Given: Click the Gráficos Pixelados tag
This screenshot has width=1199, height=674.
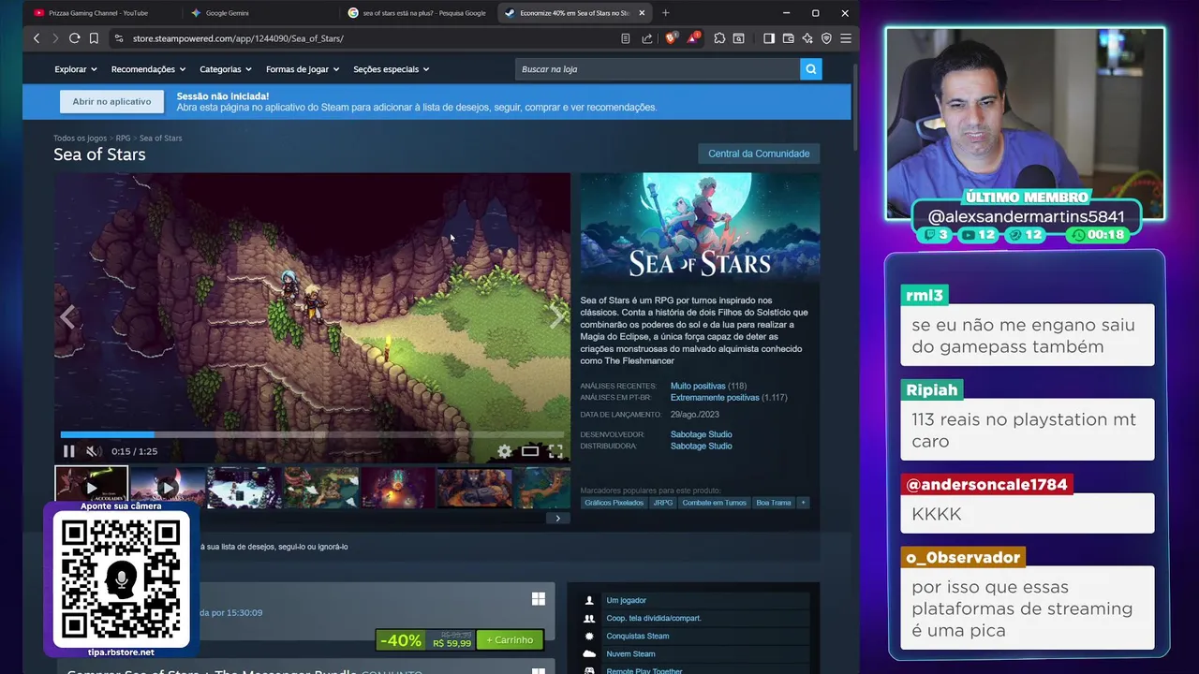Looking at the screenshot, I should point(614,503).
